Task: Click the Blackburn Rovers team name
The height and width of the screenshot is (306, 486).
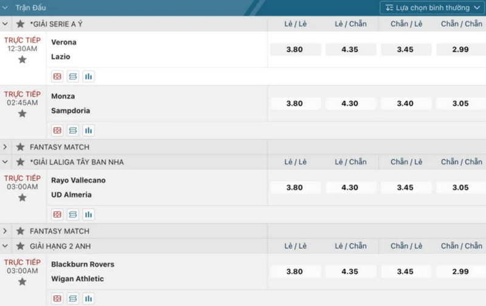Action: [x=83, y=265]
